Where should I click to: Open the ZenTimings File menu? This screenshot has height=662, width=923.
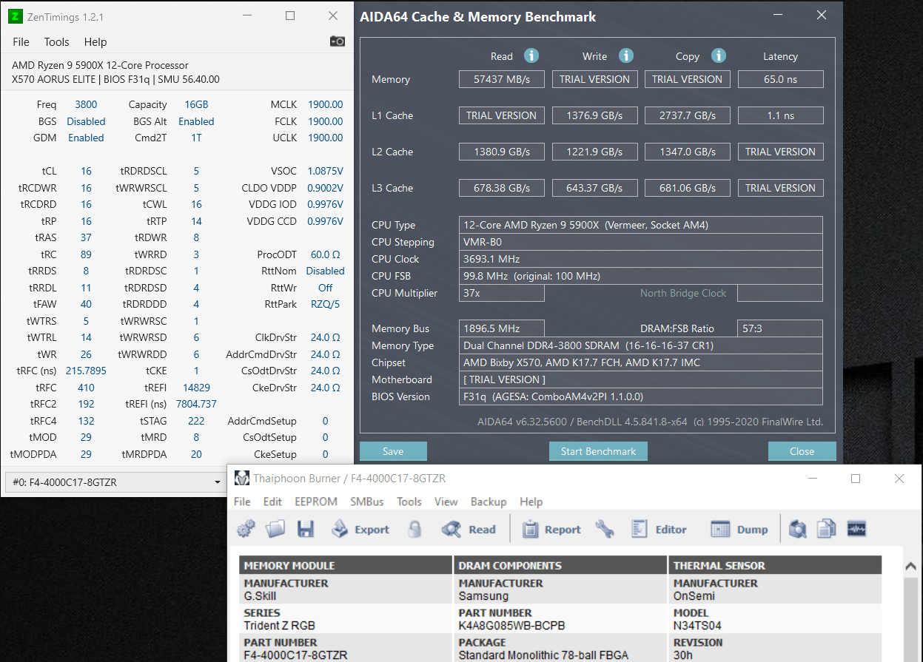21,42
